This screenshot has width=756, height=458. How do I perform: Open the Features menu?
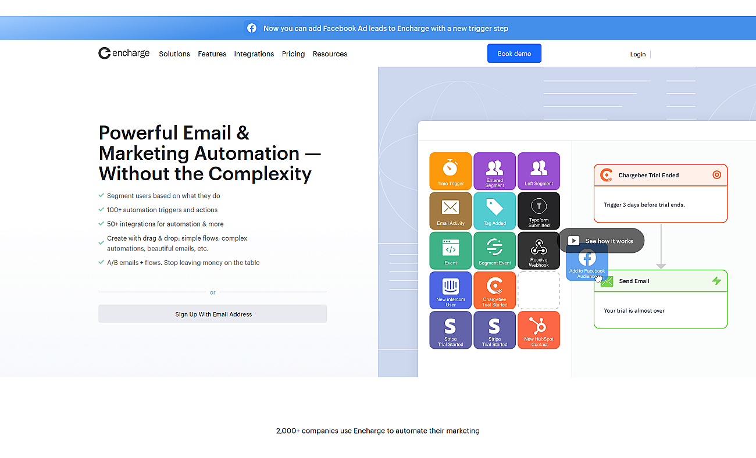pyautogui.click(x=212, y=53)
